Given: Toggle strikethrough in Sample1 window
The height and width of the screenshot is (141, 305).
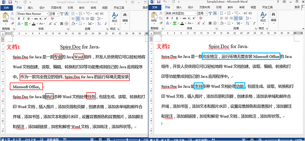Looking at the screenshot, I should [x=36, y=19].
